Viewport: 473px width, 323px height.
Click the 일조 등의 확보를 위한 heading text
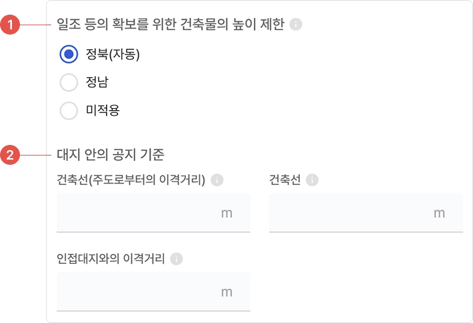point(171,25)
